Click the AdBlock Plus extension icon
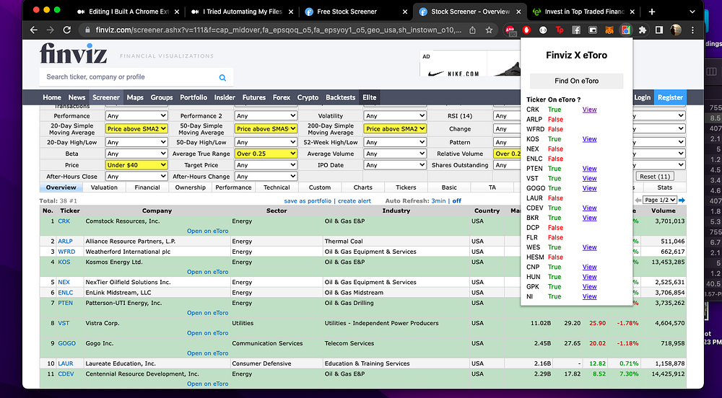 click(x=510, y=30)
